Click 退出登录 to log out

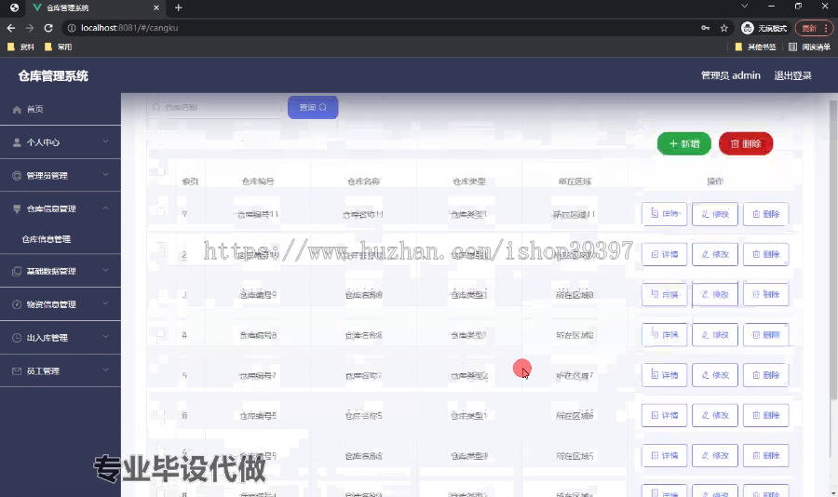pyautogui.click(x=793, y=76)
